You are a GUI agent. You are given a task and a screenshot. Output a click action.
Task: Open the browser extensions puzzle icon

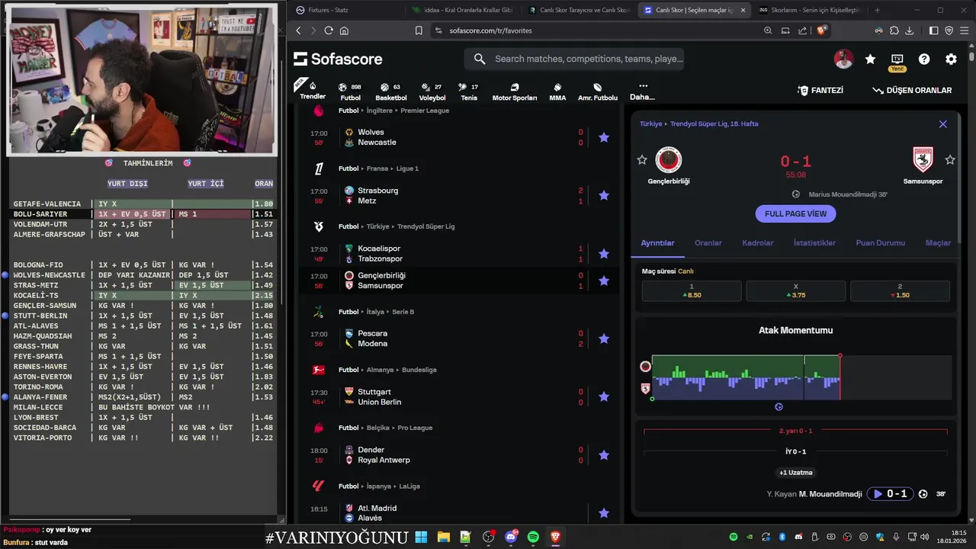[894, 30]
